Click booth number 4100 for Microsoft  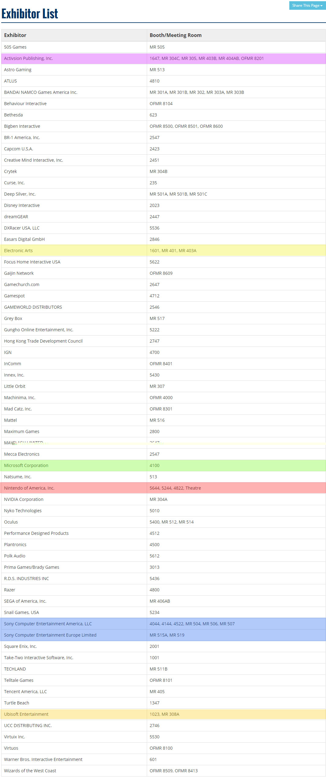(x=154, y=465)
